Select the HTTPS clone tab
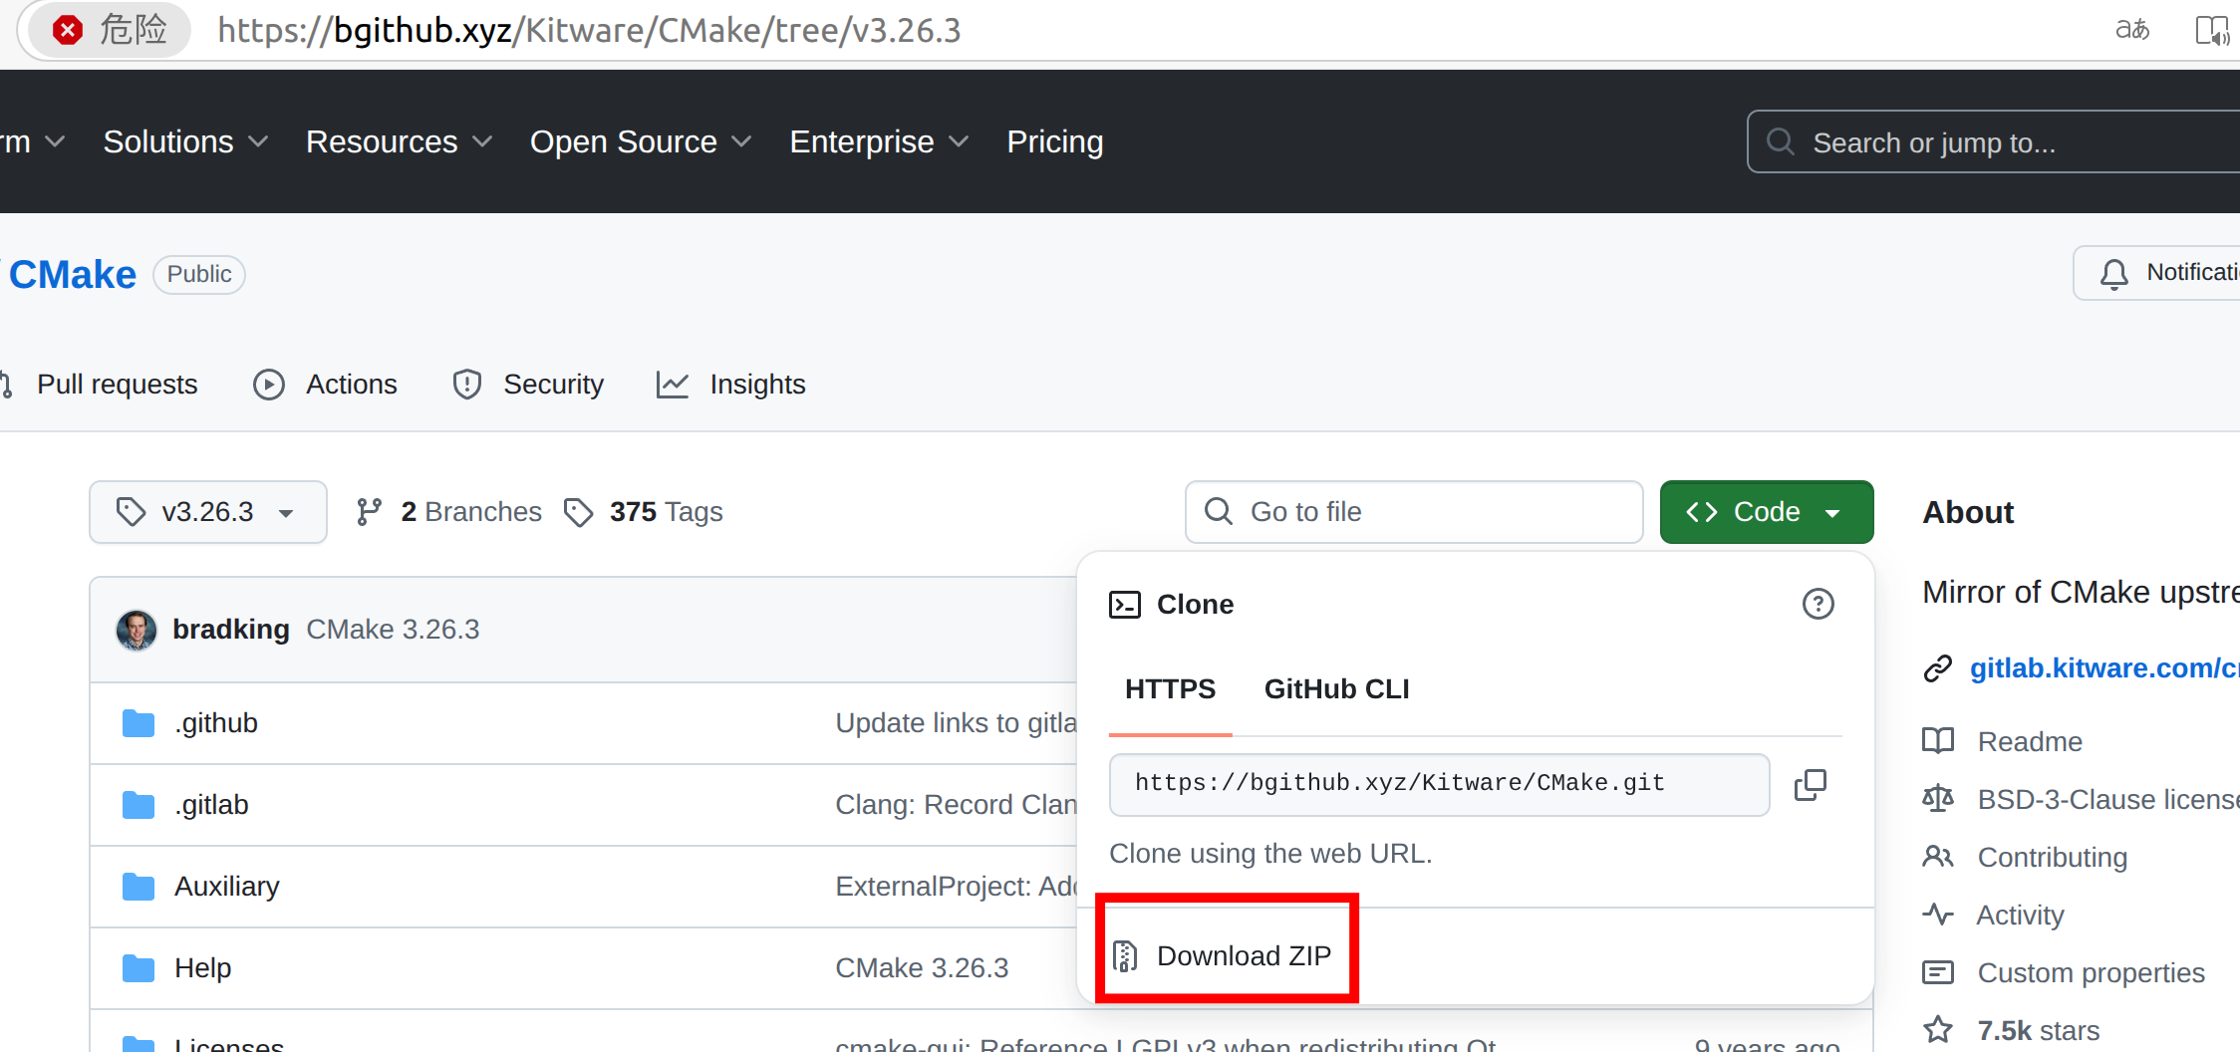The height and width of the screenshot is (1052, 2240). pos(1170,689)
